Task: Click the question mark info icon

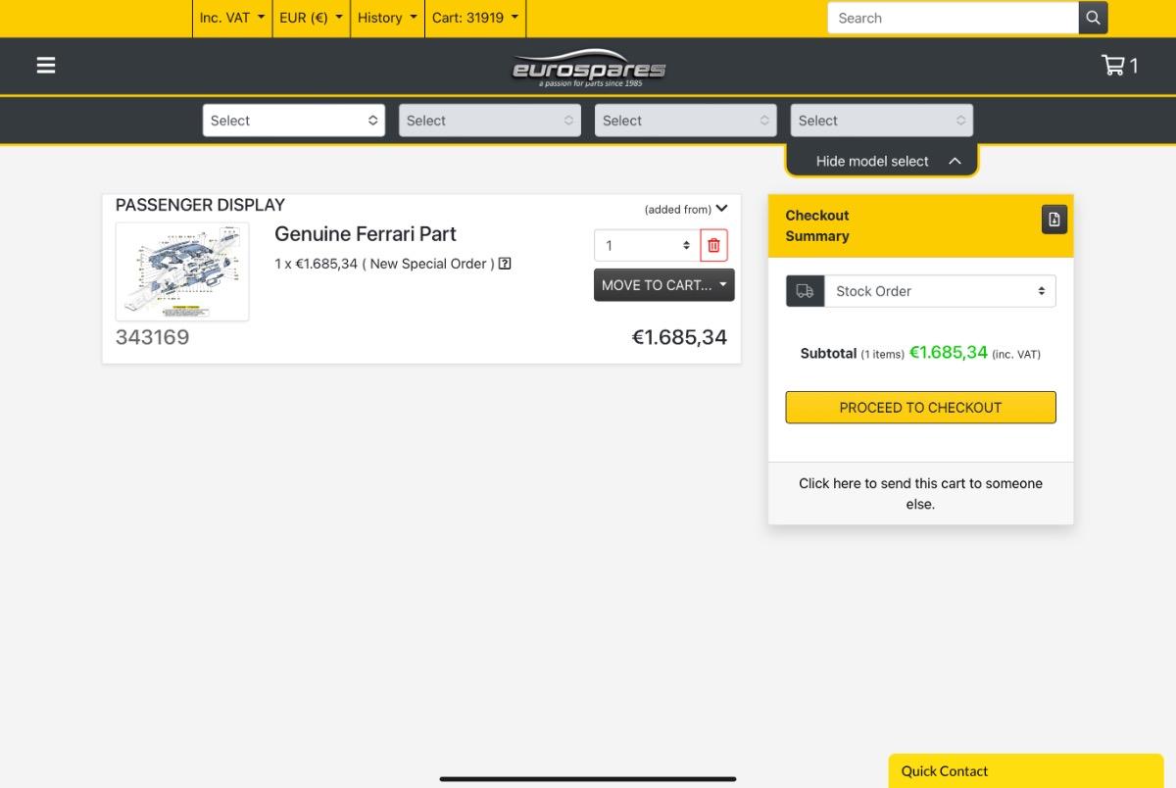Action: tap(505, 264)
